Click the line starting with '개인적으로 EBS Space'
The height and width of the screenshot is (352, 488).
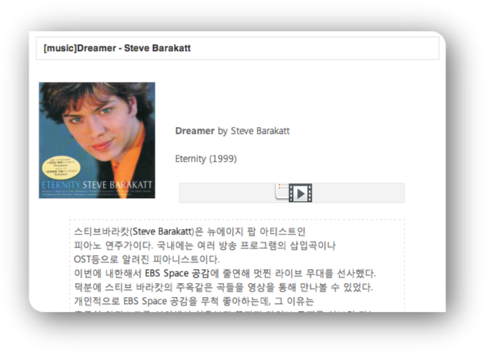[x=194, y=301]
